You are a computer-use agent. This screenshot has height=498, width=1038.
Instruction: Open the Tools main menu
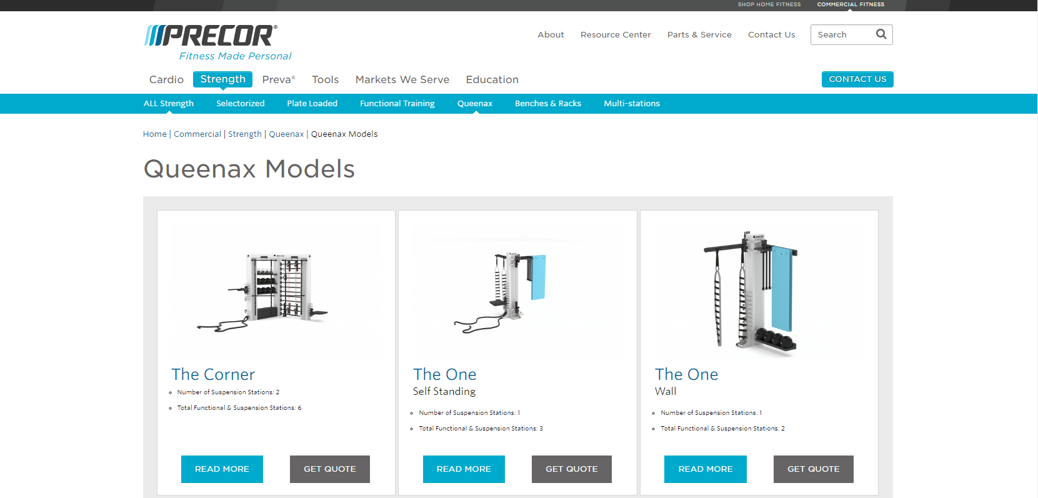(325, 79)
